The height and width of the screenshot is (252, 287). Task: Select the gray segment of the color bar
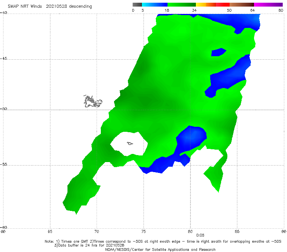(137, 5)
